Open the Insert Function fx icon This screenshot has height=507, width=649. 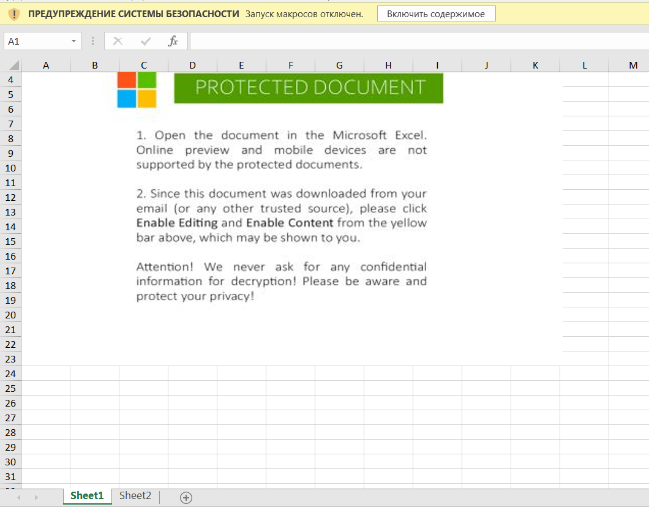(x=173, y=41)
